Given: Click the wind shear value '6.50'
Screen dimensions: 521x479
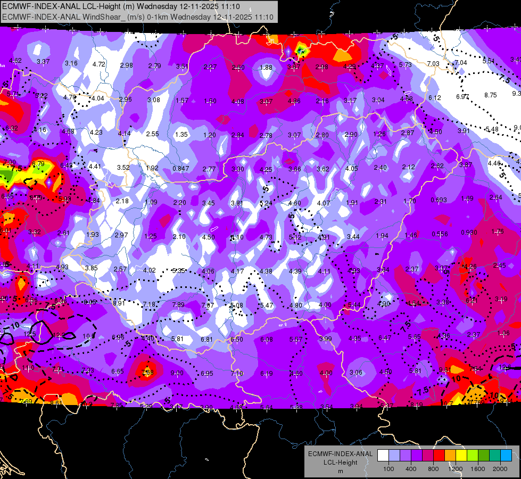Looking at the screenshot, I should point(237,339).
